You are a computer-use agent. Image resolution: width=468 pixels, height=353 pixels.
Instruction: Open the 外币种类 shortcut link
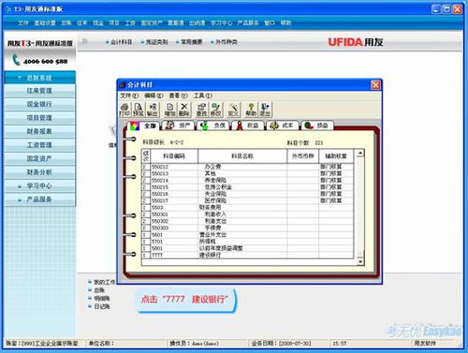coord(227,41)
